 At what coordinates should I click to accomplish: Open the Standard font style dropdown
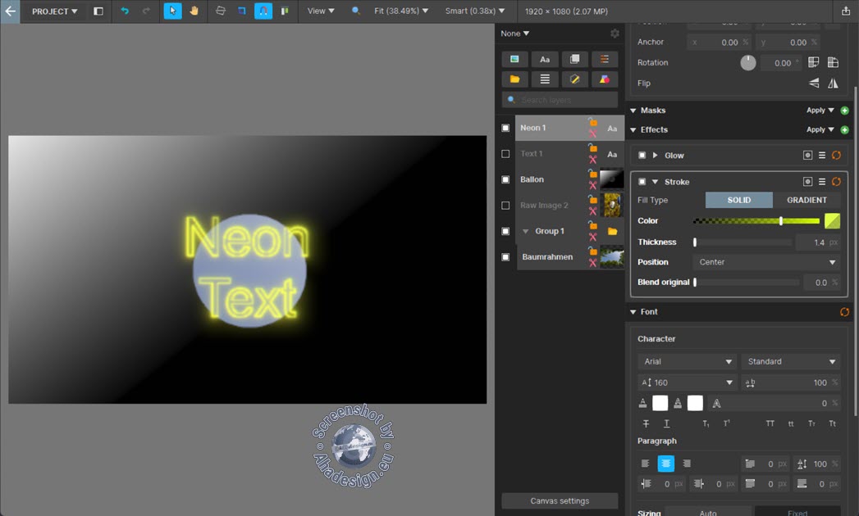point(791,362)
